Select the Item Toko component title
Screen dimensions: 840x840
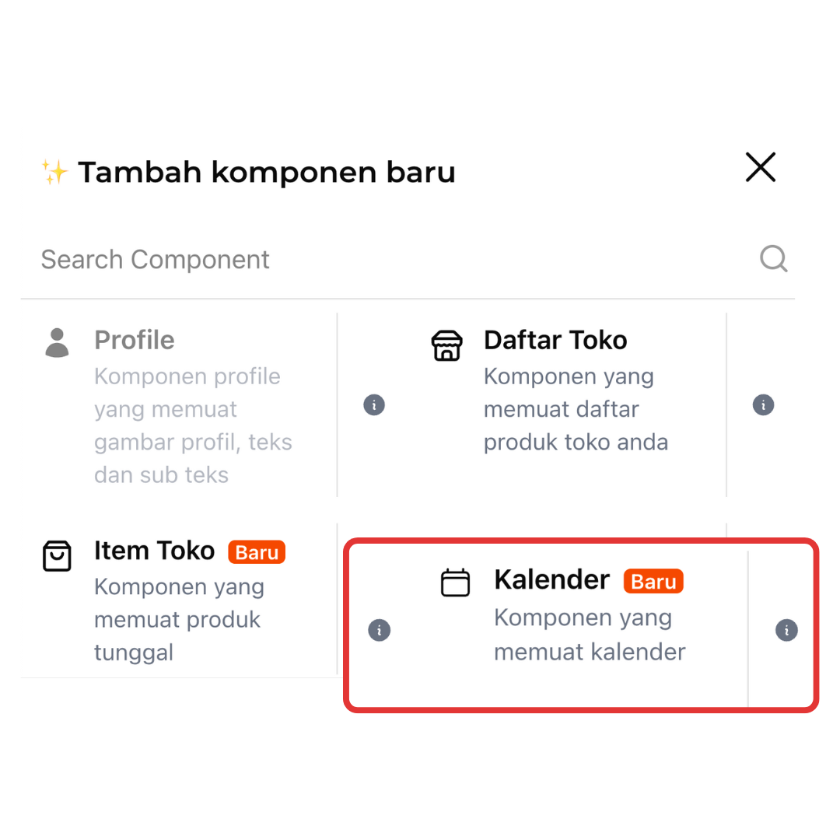154,551
